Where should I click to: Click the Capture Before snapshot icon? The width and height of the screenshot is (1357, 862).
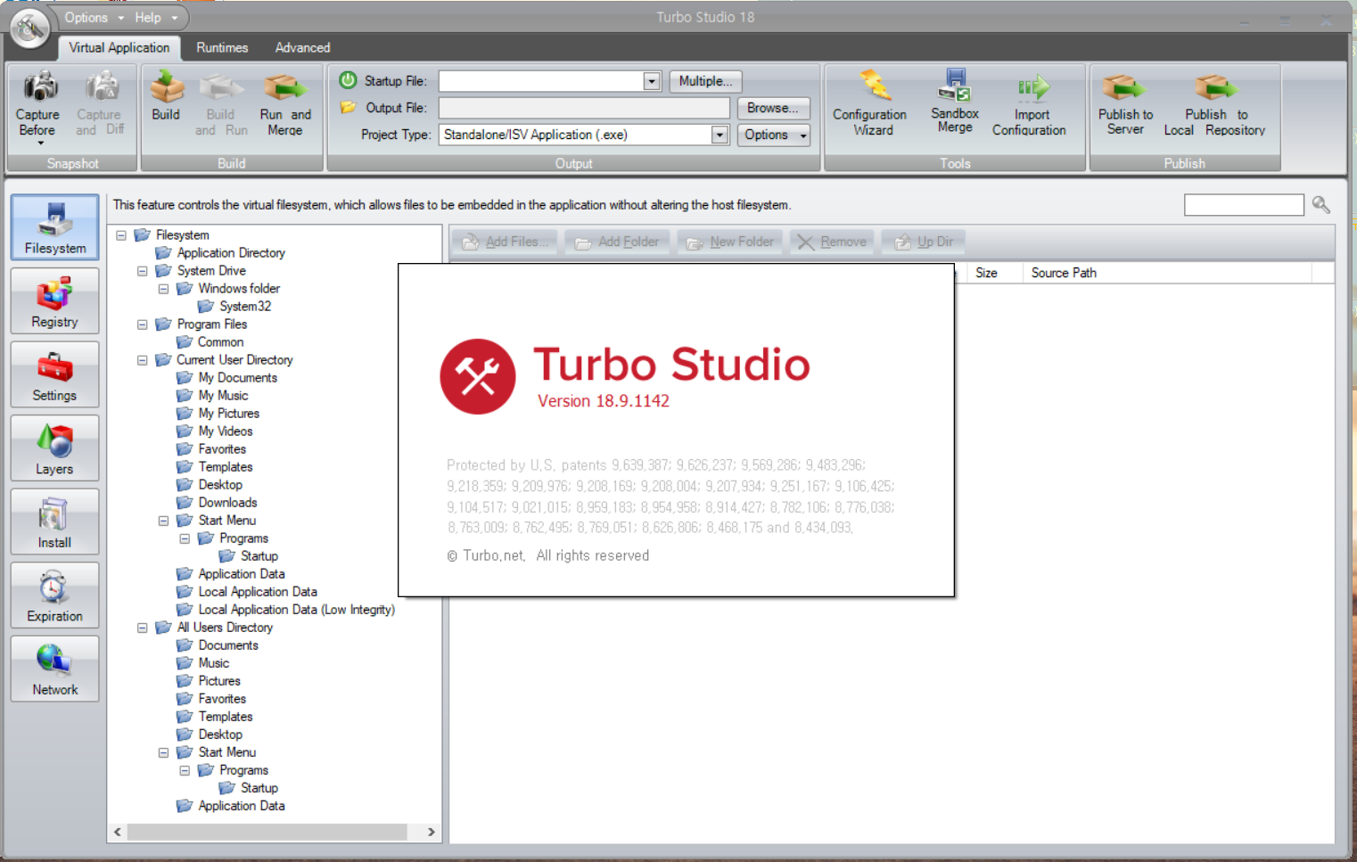coord(39,87)
